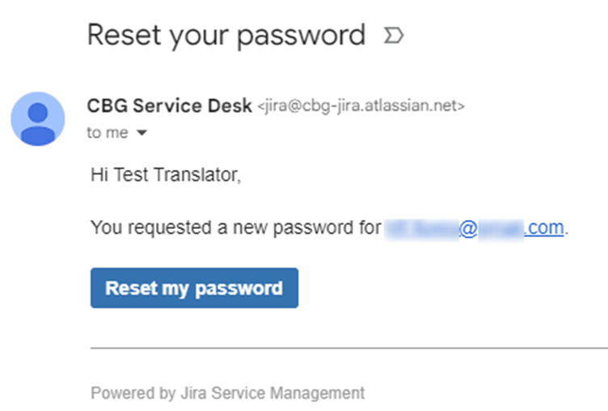Viewport: 608px width, 411px height.
Task: Click the "Reset your password" subject heading
Action: click(x=226, y=36)
